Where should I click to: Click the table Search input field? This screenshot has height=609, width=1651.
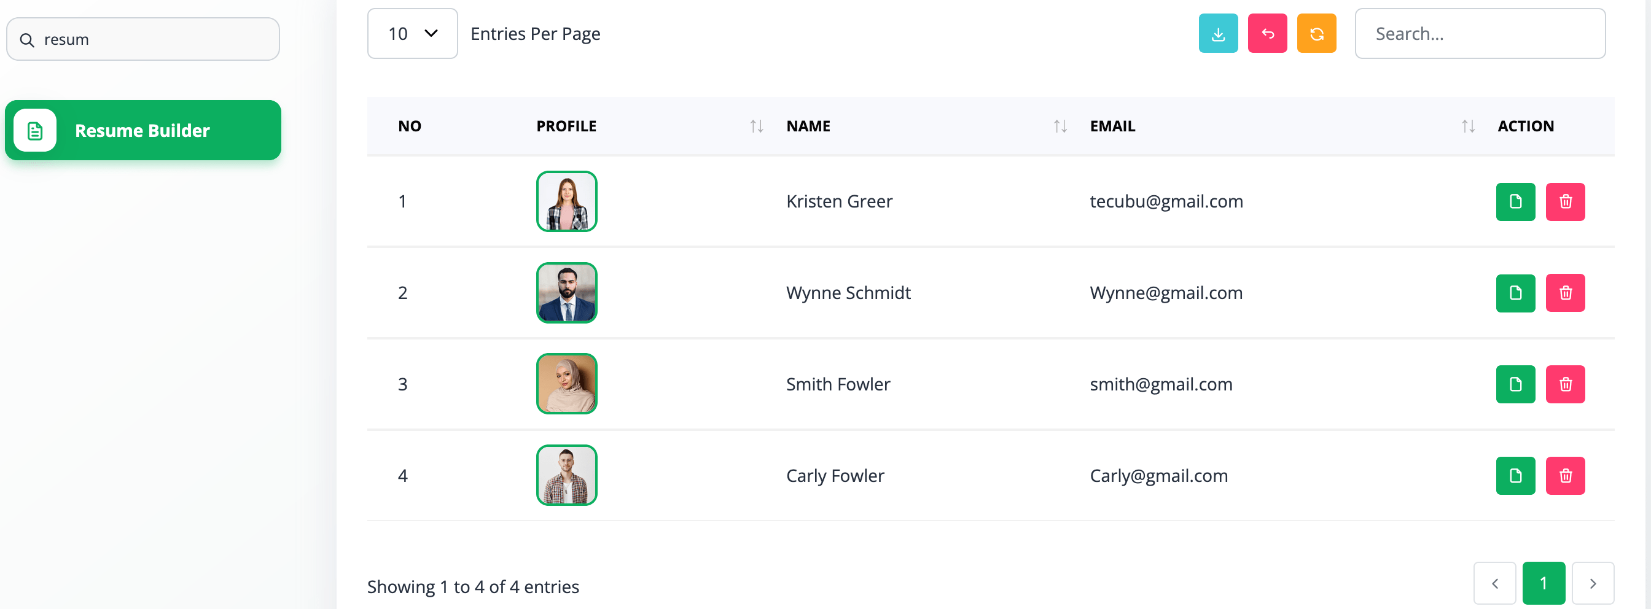[x=1480, y=33]
